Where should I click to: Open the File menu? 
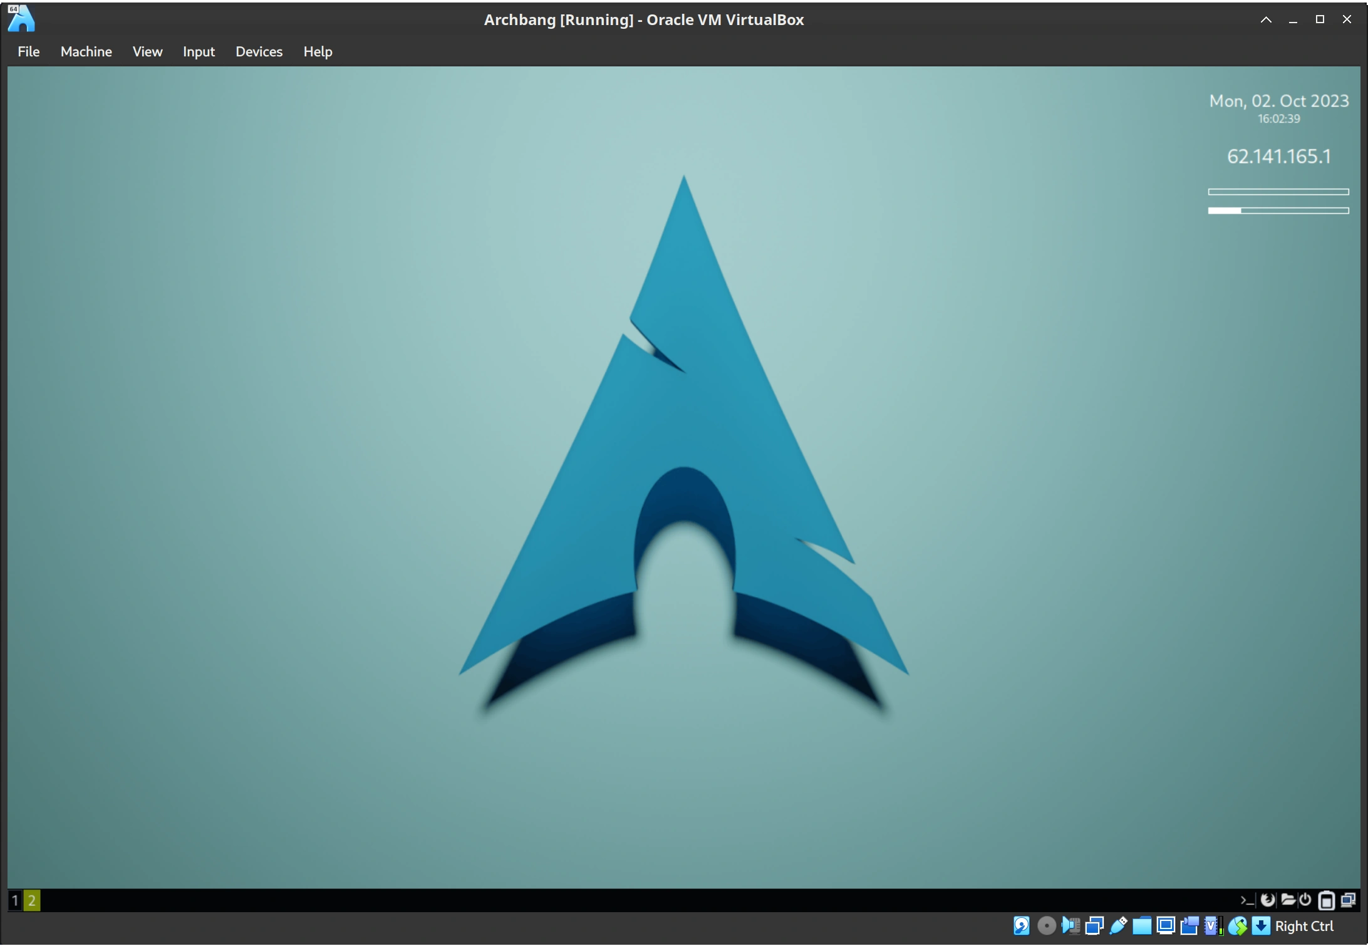[28, 51]
